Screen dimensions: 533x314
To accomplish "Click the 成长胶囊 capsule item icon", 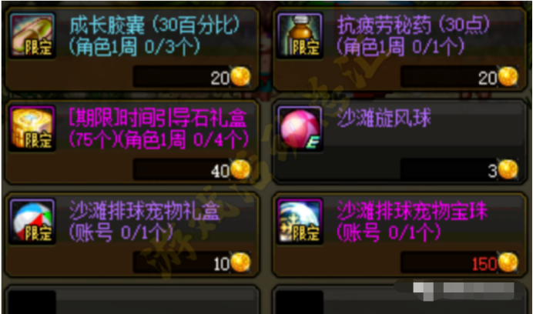I will pos(32,35).
